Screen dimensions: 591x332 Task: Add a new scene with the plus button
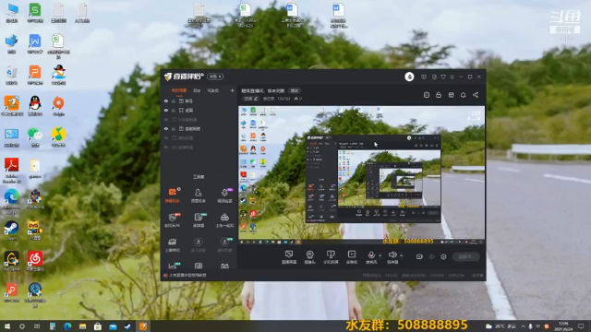[232, 90]
